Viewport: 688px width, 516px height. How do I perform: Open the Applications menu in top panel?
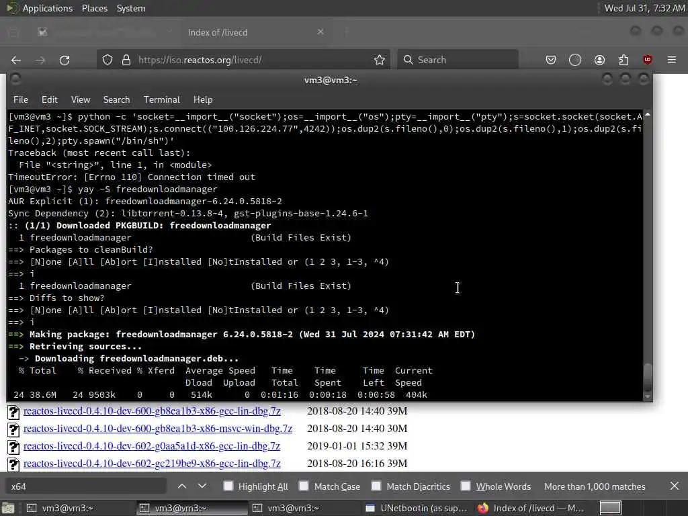click(48, 8)
